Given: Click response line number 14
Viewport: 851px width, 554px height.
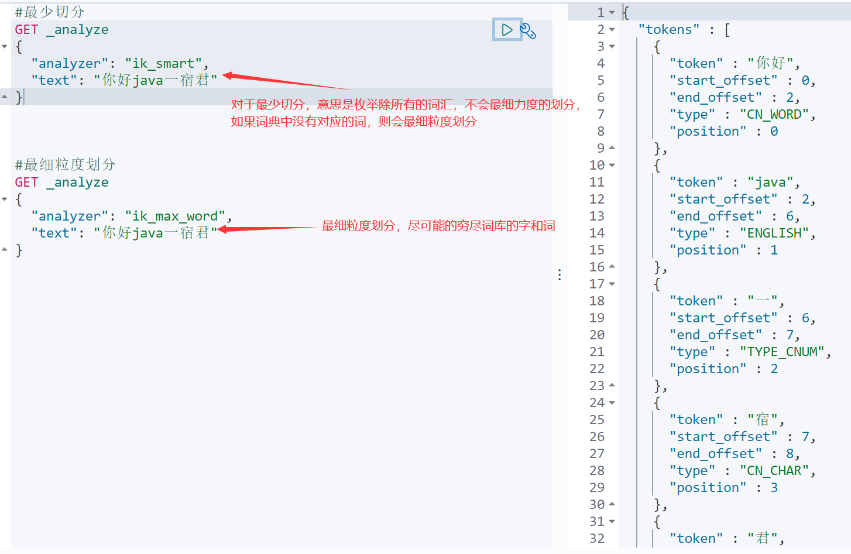Looking at the screenshot, I should pyautogui.click(x=596, y=233).
